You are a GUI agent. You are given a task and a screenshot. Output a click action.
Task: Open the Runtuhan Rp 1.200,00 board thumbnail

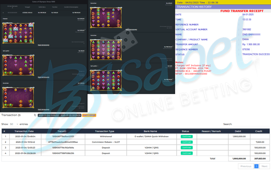click(x=18, y=98)
